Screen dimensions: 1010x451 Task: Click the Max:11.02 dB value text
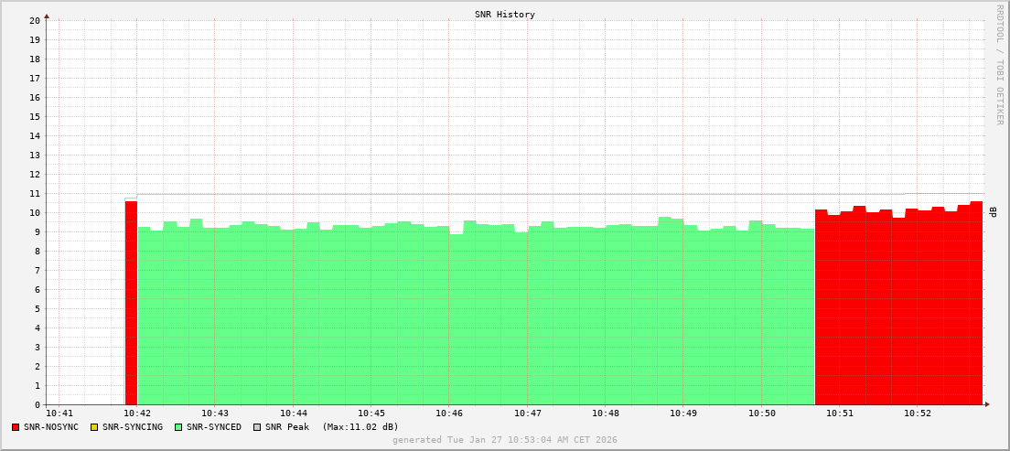pos(360,427)
